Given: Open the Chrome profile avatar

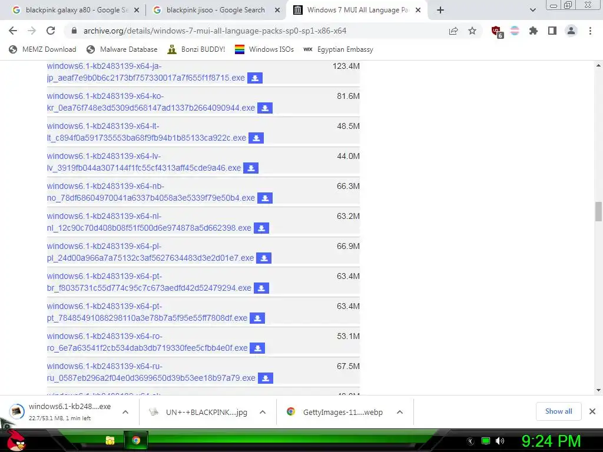Looking at the screenshot, I should (x=571, y=31).
